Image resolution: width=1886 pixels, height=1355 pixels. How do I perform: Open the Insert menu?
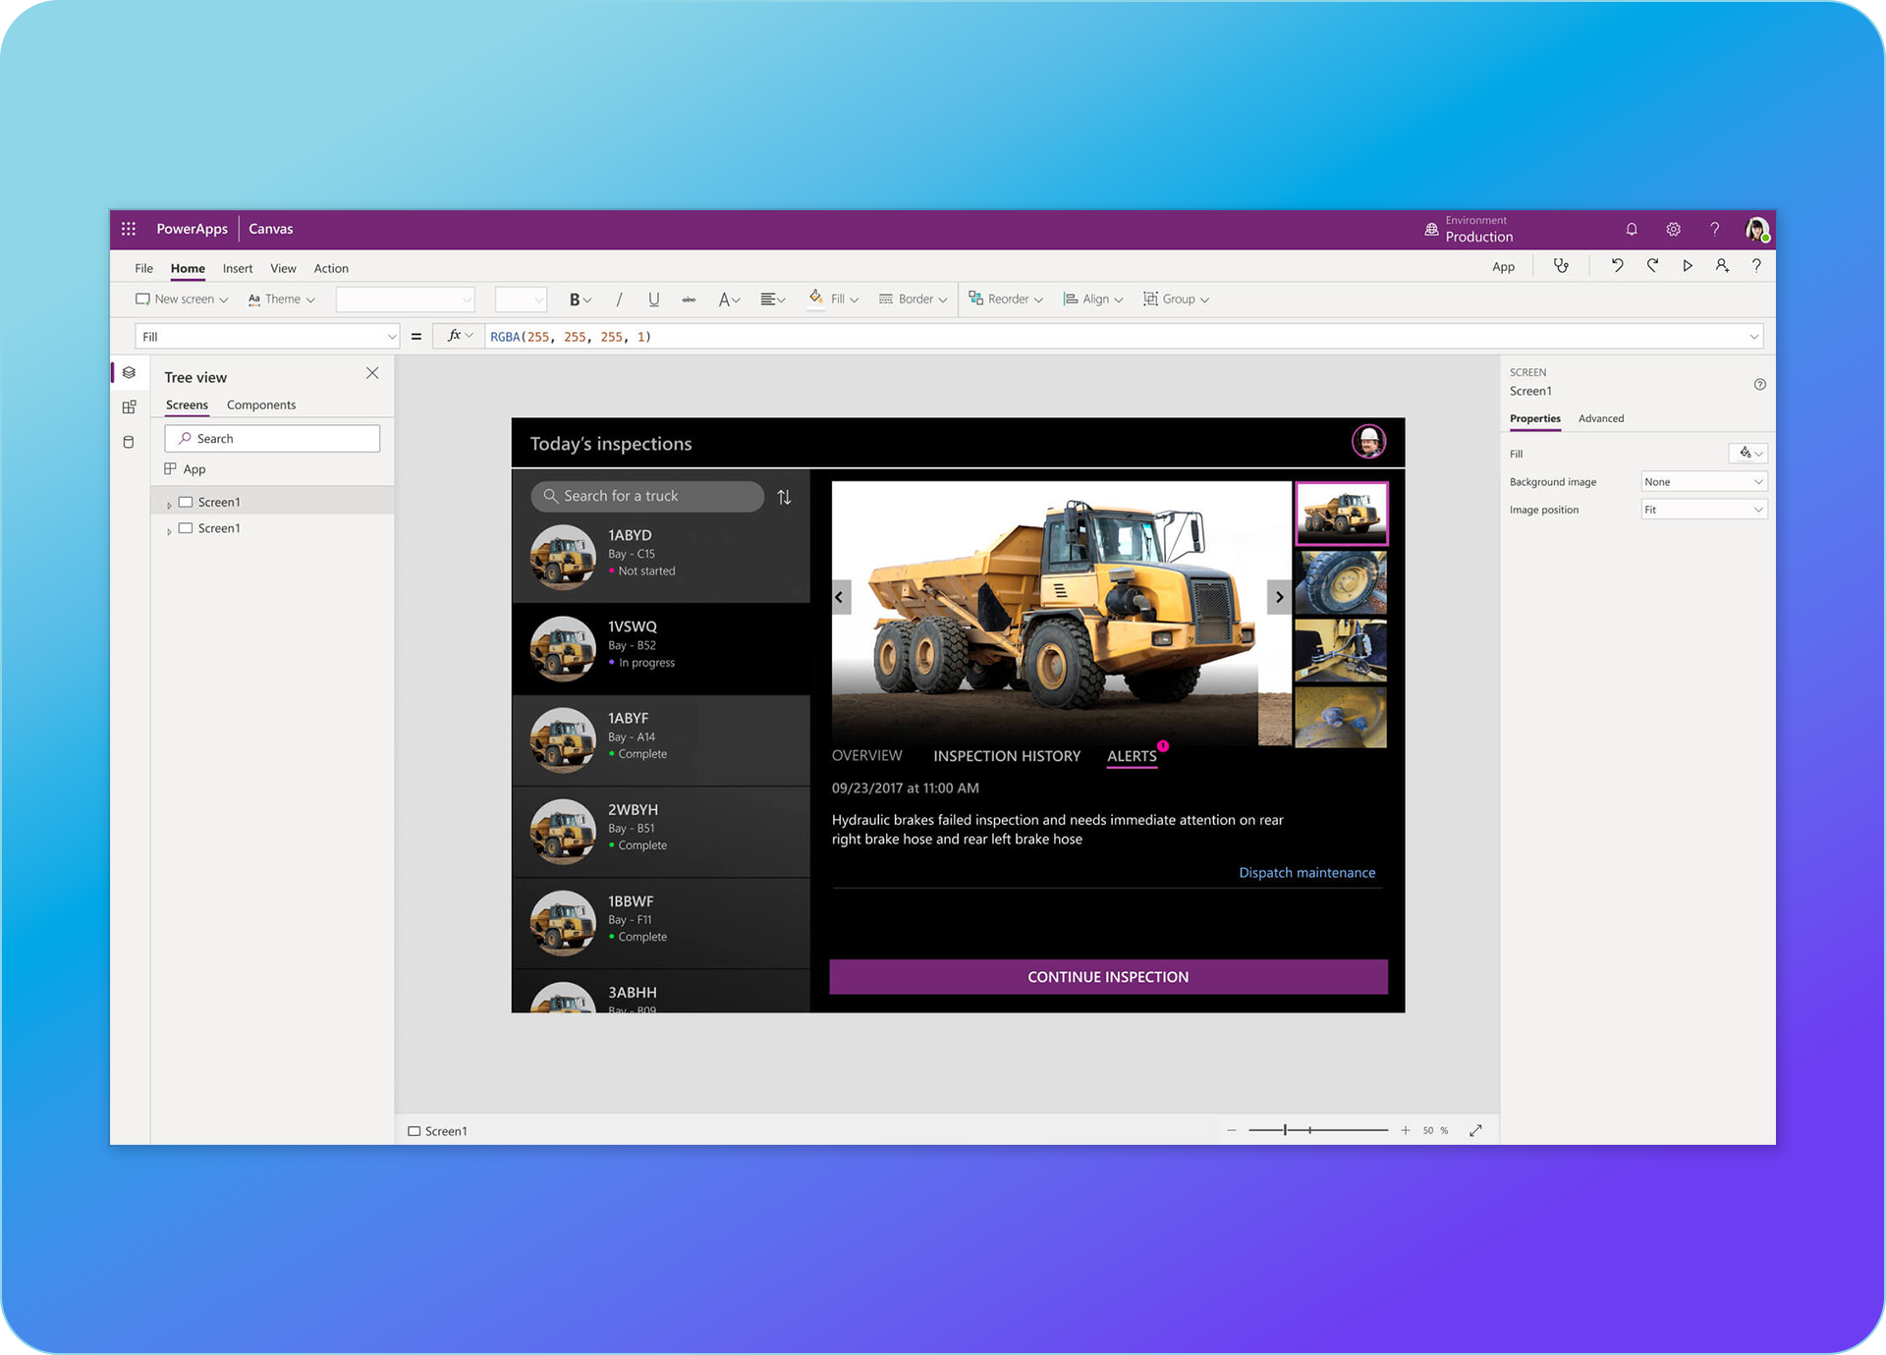[237, 268]
